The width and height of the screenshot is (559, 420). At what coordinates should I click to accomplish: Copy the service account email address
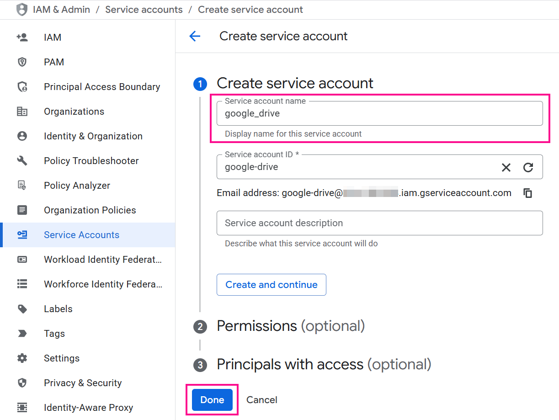point(528,193)
